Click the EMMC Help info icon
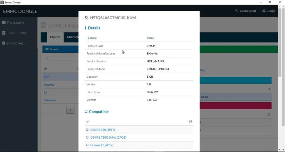 click(x=4, y=43)
